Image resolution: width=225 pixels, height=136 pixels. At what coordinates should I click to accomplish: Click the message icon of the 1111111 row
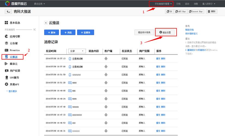(x=70, y=131)
